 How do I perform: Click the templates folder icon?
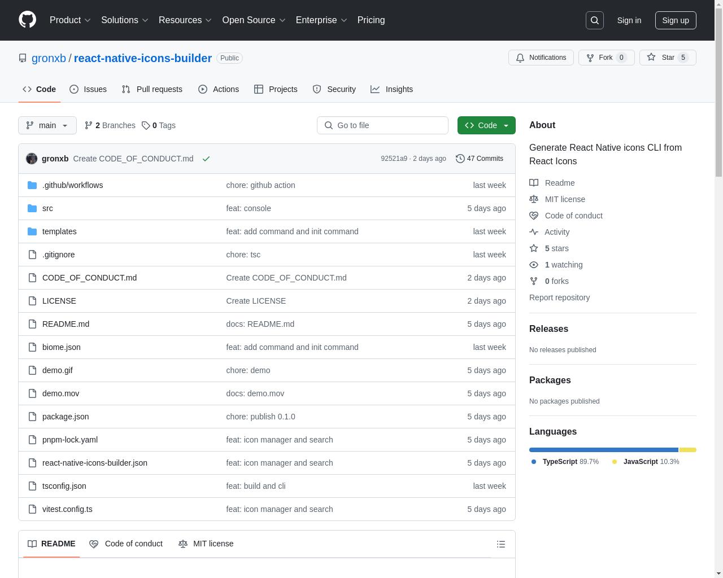32,231
